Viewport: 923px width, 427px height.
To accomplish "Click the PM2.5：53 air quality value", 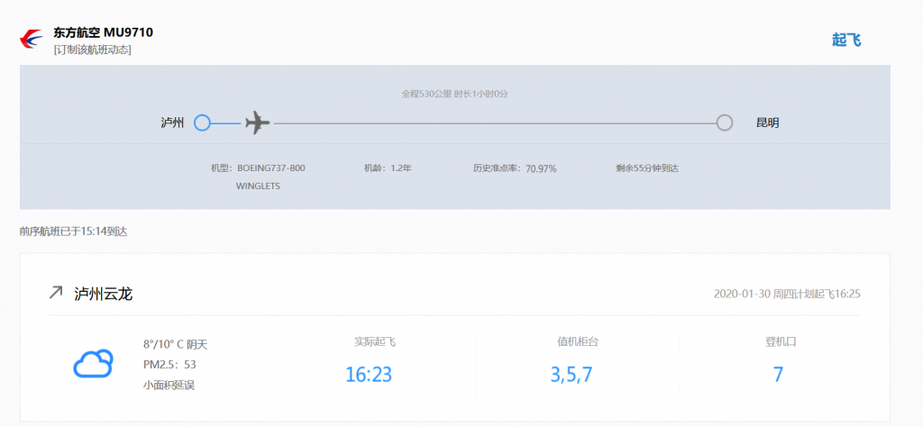I will (x=169, y=365).
